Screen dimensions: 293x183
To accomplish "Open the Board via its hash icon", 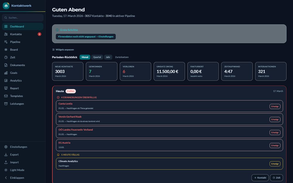I will (5, 49).
